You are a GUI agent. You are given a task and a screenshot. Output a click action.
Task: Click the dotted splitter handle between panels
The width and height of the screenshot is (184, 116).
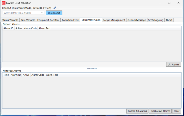(x=92, y=68)
